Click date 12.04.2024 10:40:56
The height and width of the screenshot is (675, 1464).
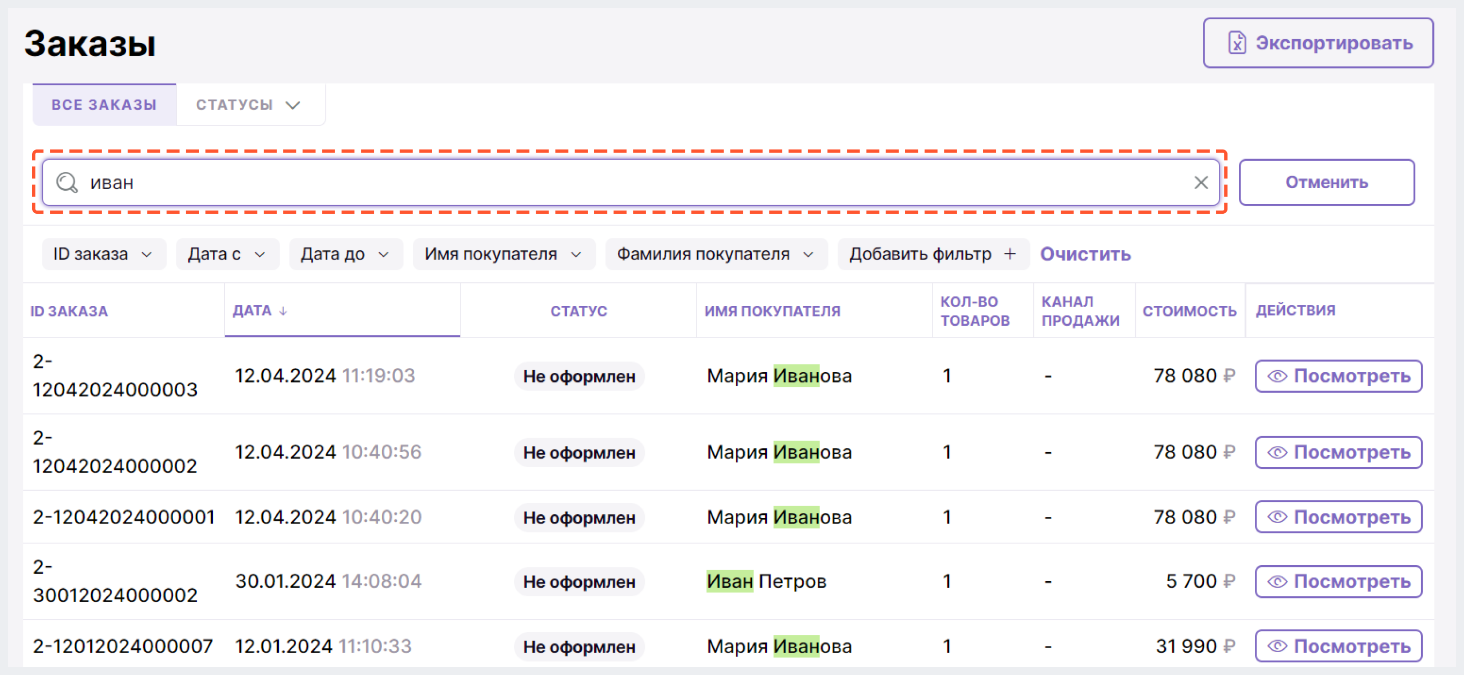coord(328,453)
